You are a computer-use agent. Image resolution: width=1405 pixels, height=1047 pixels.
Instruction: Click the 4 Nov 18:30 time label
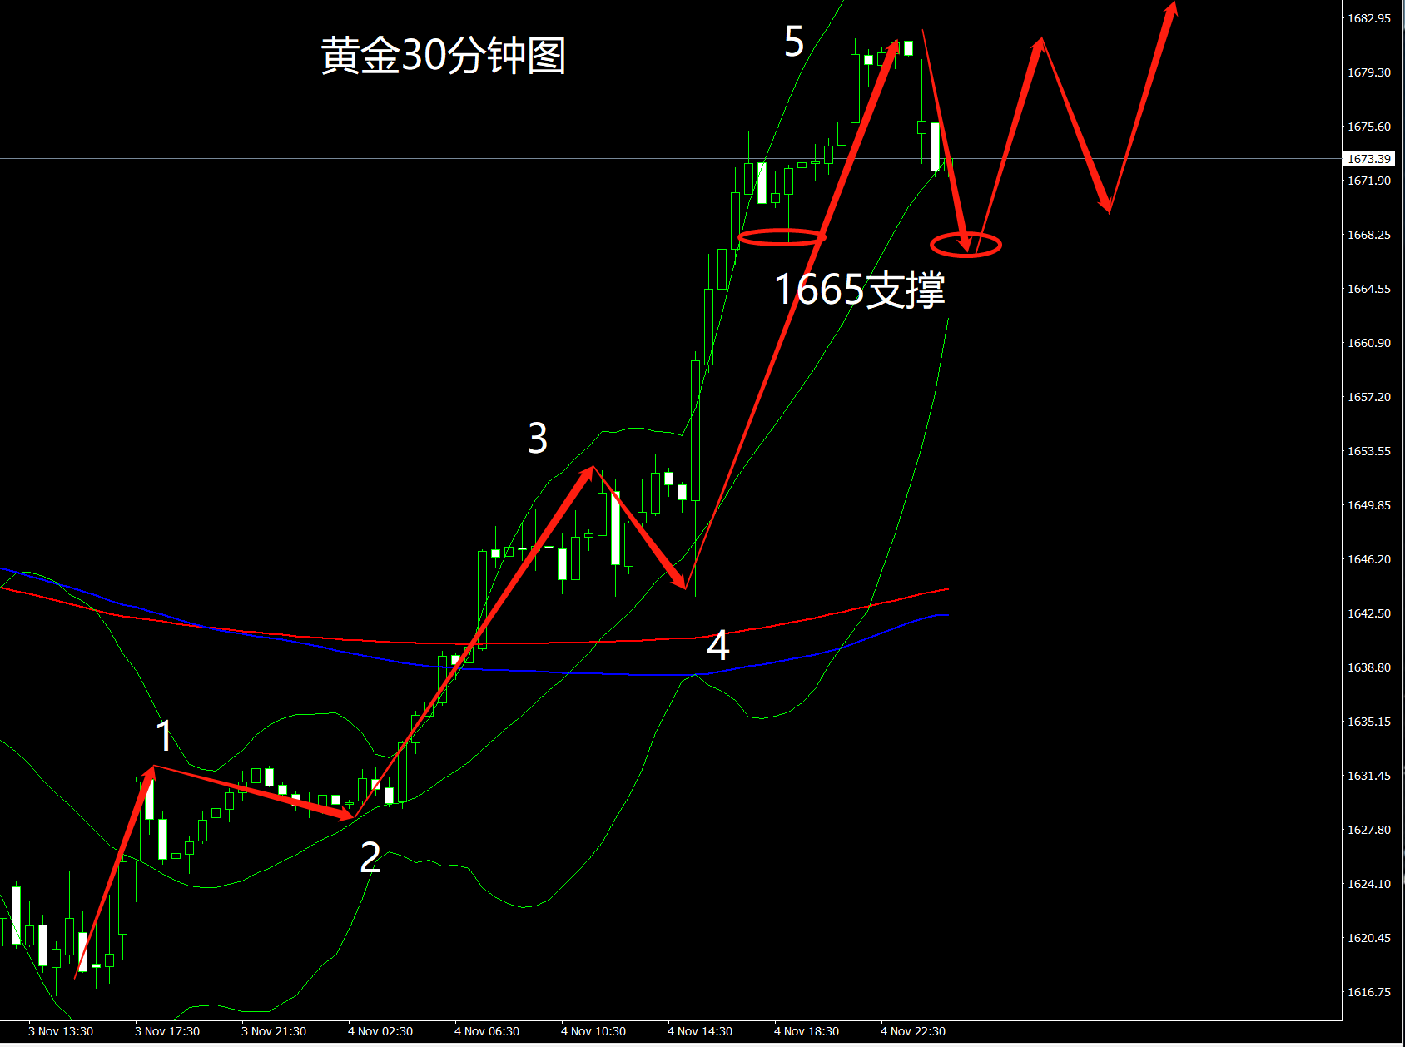(807, 1031)
